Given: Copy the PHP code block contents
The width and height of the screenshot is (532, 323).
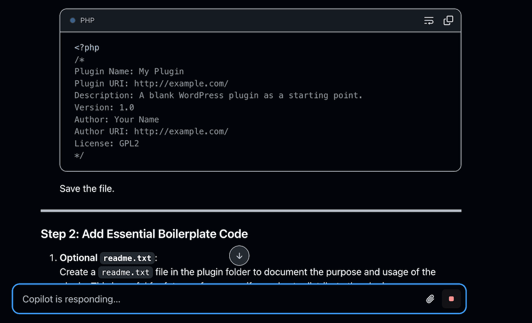Looking at the screenshot, I should [448, 20].
